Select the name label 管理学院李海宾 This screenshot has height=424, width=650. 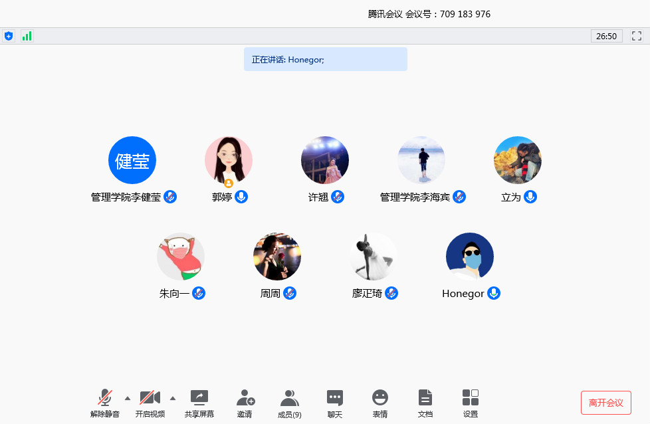click(x=415, y=197)
